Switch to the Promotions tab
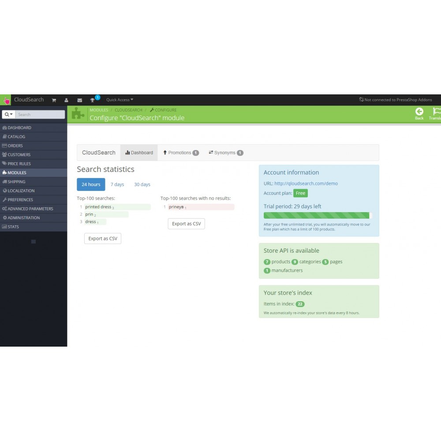 tap(181, 153)
